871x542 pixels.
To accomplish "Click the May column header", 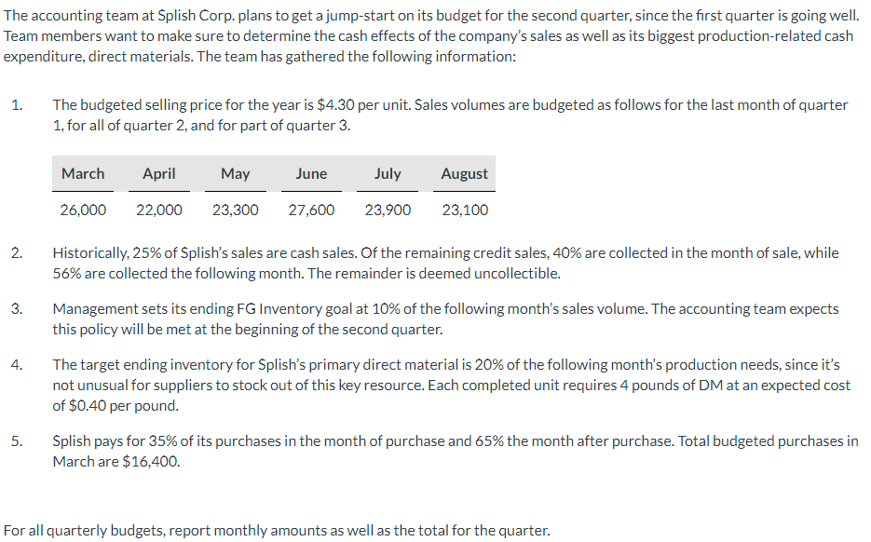I will pyautogui.click(x=235, y=174).
